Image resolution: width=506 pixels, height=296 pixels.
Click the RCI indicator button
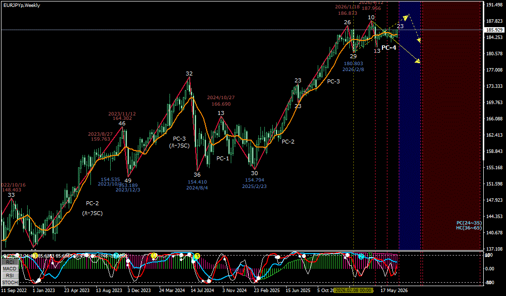[x=10, y=262]
